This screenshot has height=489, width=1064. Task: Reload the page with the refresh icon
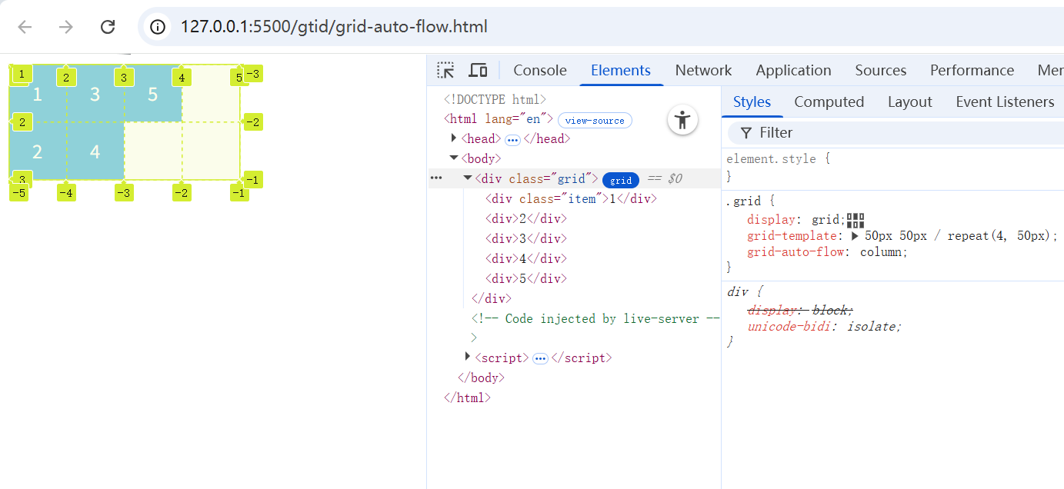point(108,27)
